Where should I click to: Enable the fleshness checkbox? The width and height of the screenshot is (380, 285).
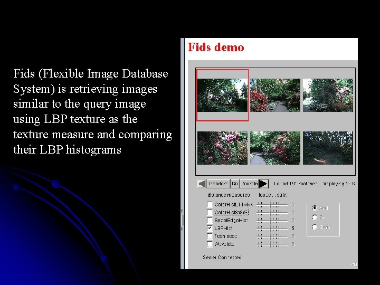click(210, 236)
